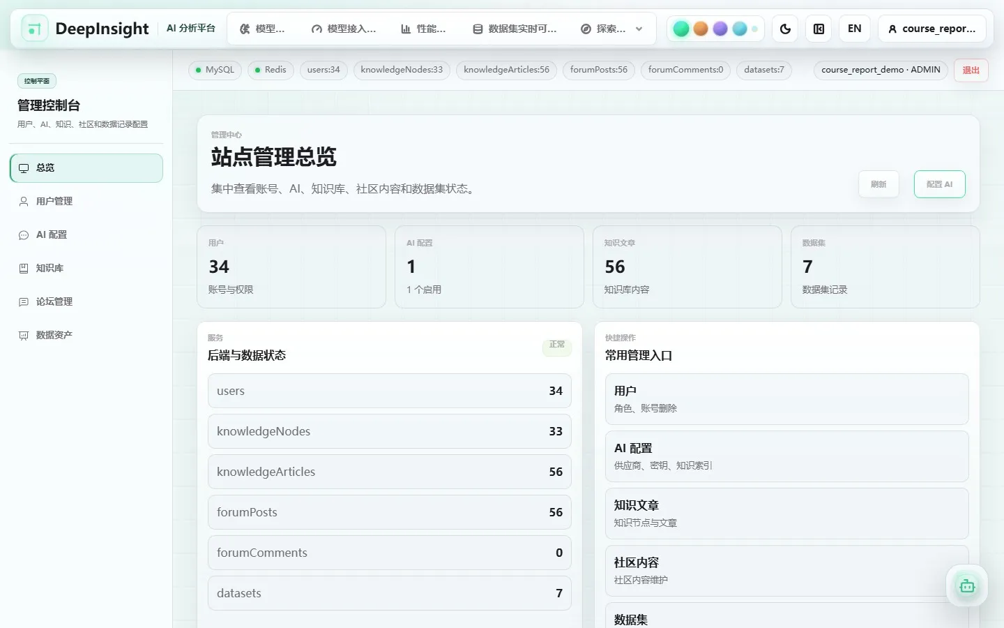Click the DeepInsight logo icon
This screenshot has height=628, width=1004.
coord(35,29)
